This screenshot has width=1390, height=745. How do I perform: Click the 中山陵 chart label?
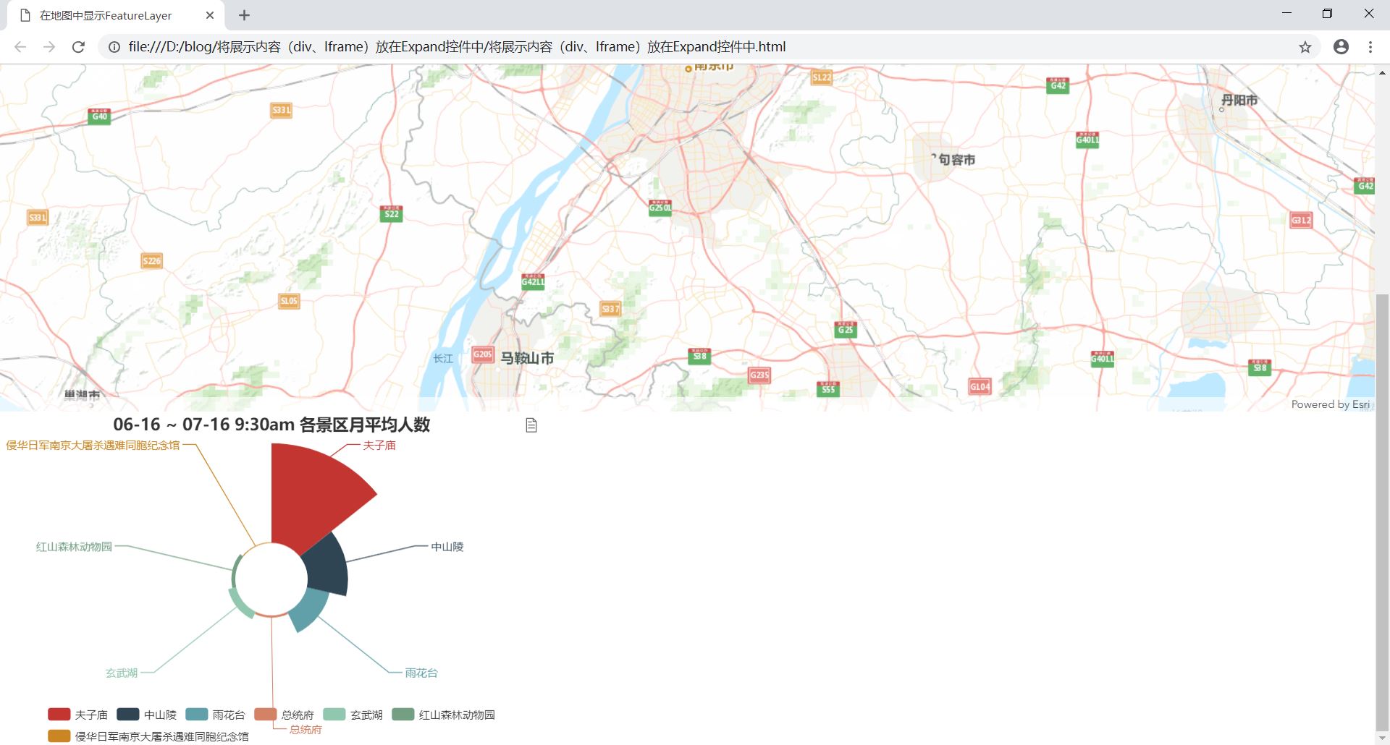[447, 547]
